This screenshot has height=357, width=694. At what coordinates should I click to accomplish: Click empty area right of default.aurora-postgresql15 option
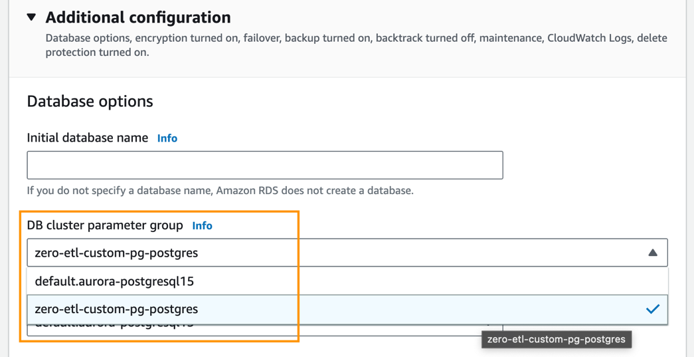[x=432, y=281]
